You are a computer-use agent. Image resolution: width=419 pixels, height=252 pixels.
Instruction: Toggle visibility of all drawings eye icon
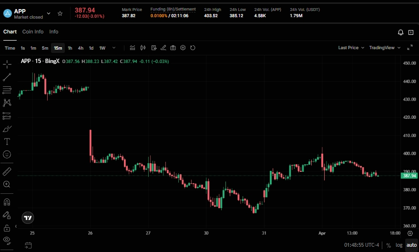(7, 240)
